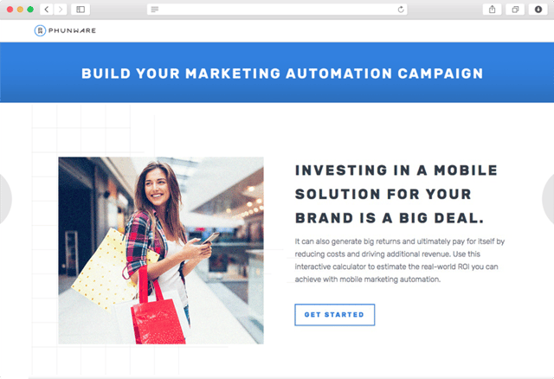The width and height of the screenshot is (554, 379).
Task: Show all tabs overview icon
Action: [515, 10]
